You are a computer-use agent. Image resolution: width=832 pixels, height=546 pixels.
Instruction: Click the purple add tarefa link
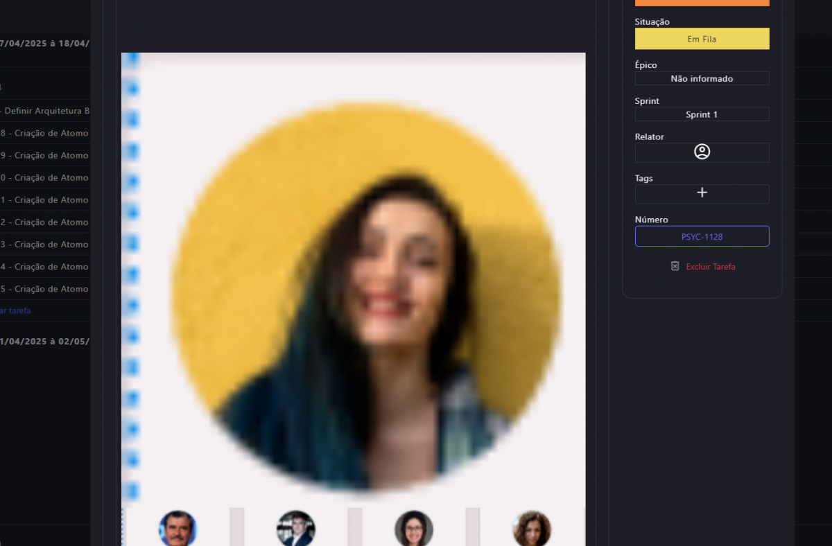[x=15, y=310]
